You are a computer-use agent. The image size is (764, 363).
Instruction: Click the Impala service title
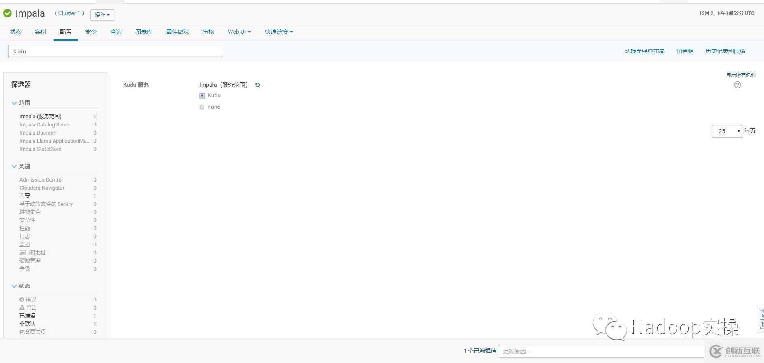click(x=30, y=13)
